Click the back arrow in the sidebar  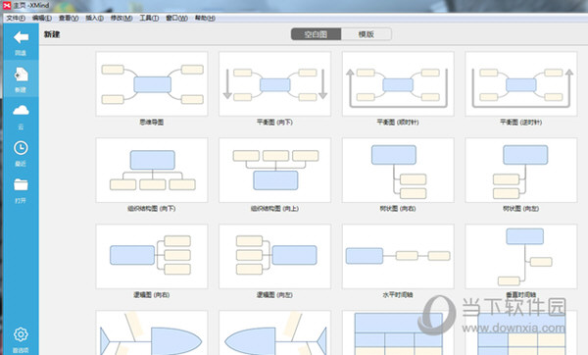click(x=21, y=37)
